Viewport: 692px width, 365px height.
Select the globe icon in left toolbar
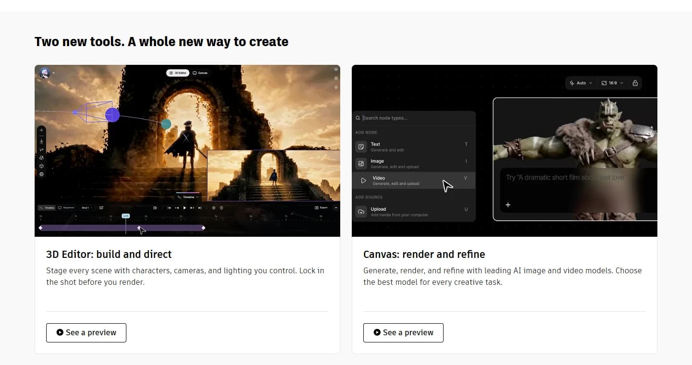[x=42, y=174]
